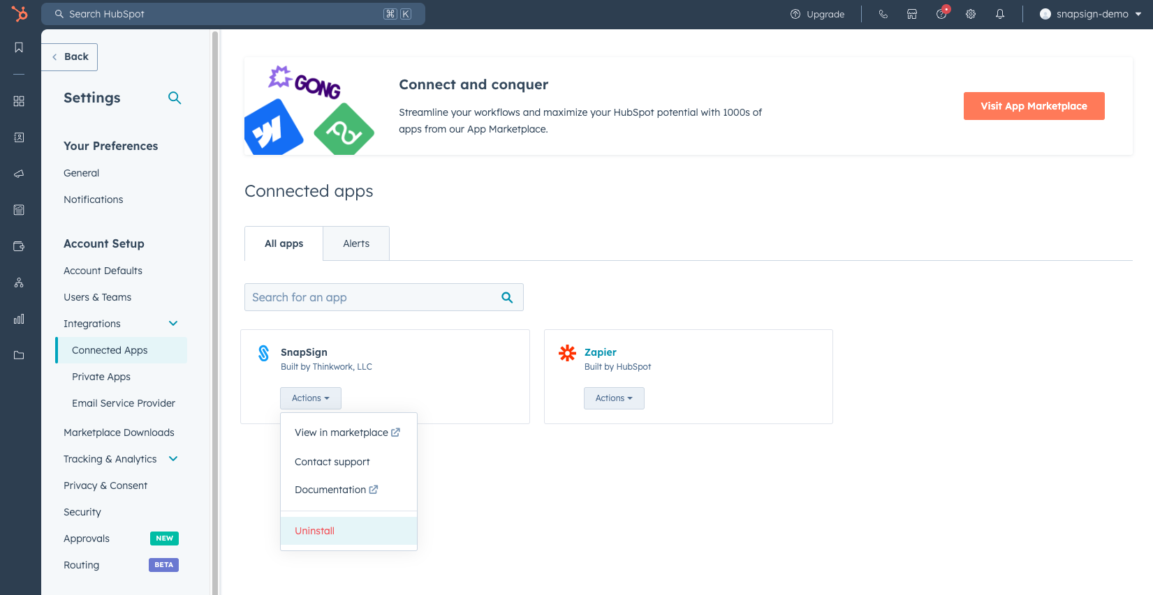This screenshot has height=595, width=1153.
Task: Switch to All apps tab
Action: click(x=284, y=243)
